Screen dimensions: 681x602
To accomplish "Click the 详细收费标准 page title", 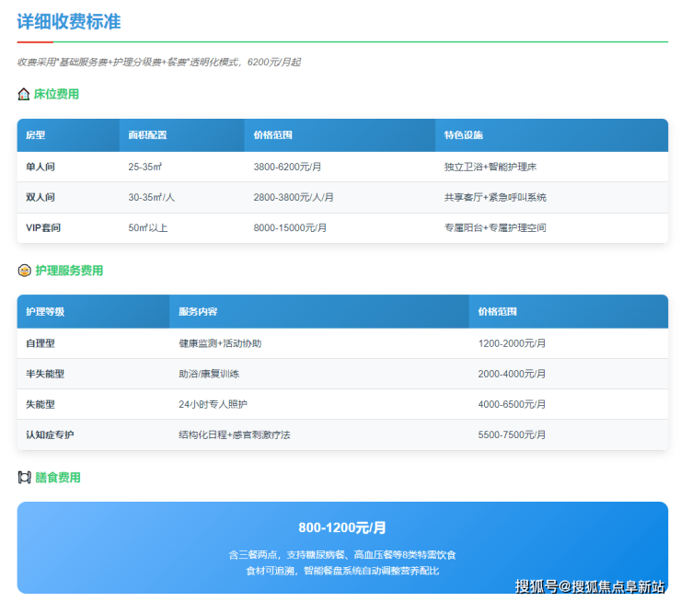I will (x=69, y=21).
